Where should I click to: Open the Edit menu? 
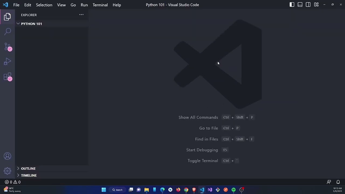tap(27, 5)
